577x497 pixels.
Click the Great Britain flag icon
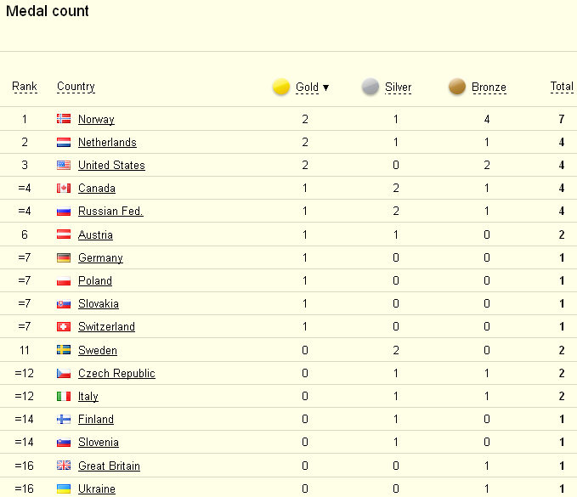click(x=64, y=466)
